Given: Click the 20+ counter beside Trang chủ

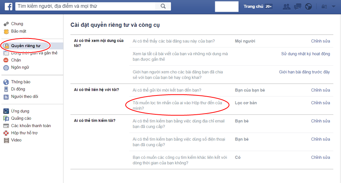Looking at the screenshot, I should point(269,6).
